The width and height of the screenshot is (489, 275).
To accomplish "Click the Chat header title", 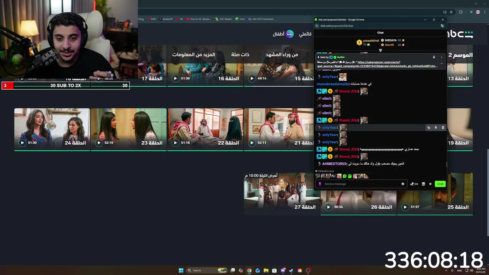I will click(x=380, y=33).
